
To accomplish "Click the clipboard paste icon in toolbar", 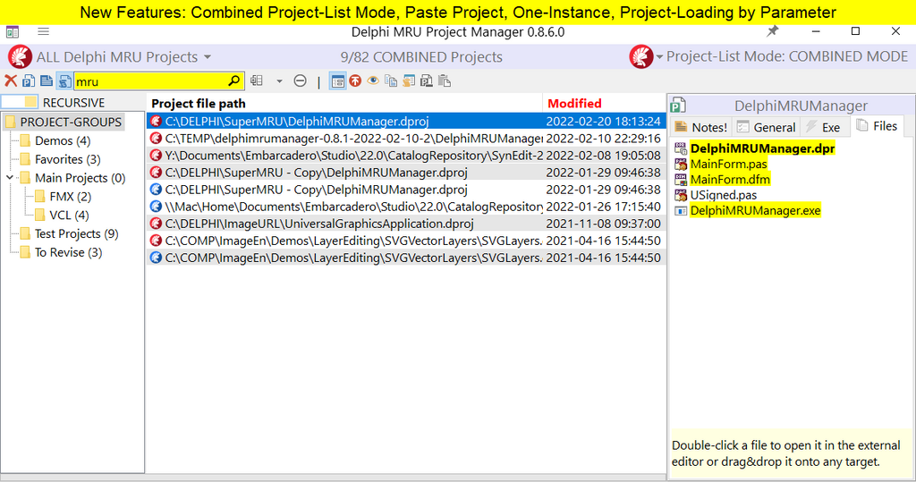I will [445, 81].
